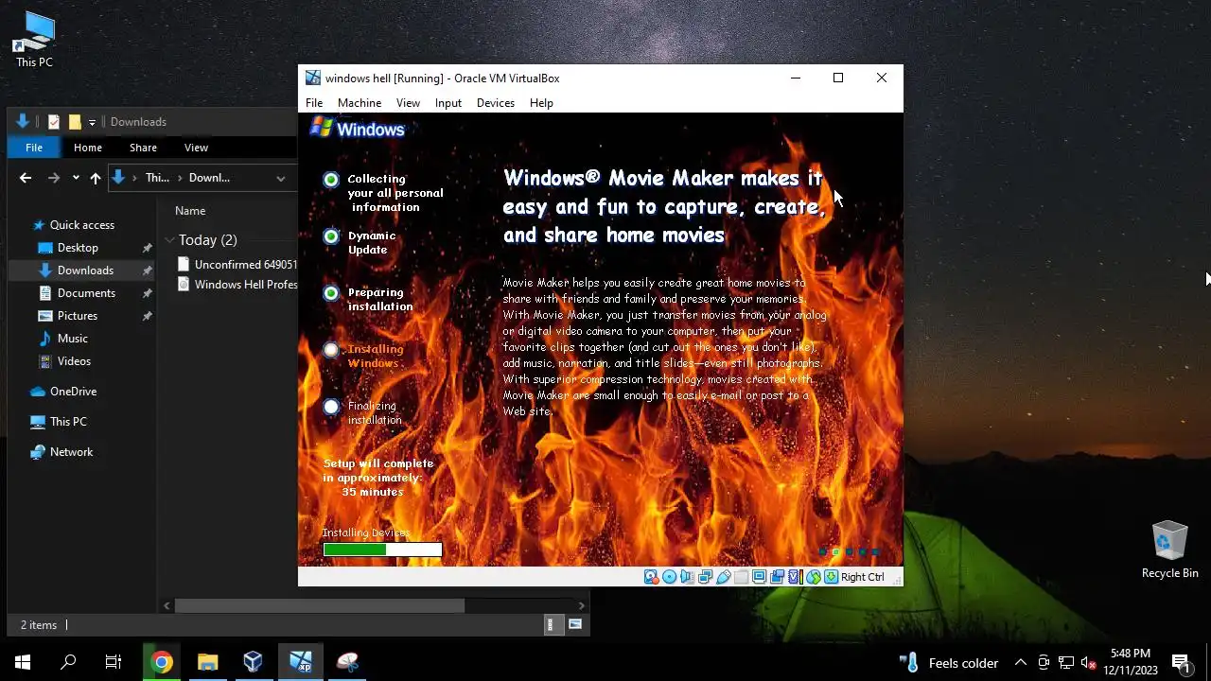Click the hard disk activity icon in VirtualBox status bar
The height and width of the screenshot is (681, 1211).
point(652,577)
